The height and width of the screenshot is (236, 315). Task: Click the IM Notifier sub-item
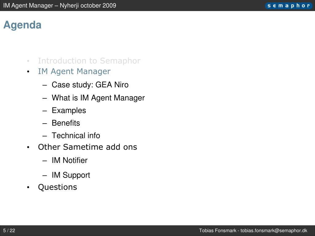70,160
